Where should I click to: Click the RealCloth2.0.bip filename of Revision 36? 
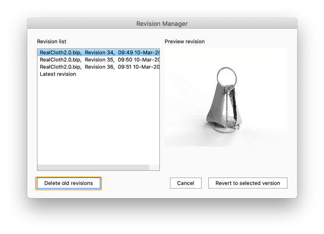click(60, 67)
